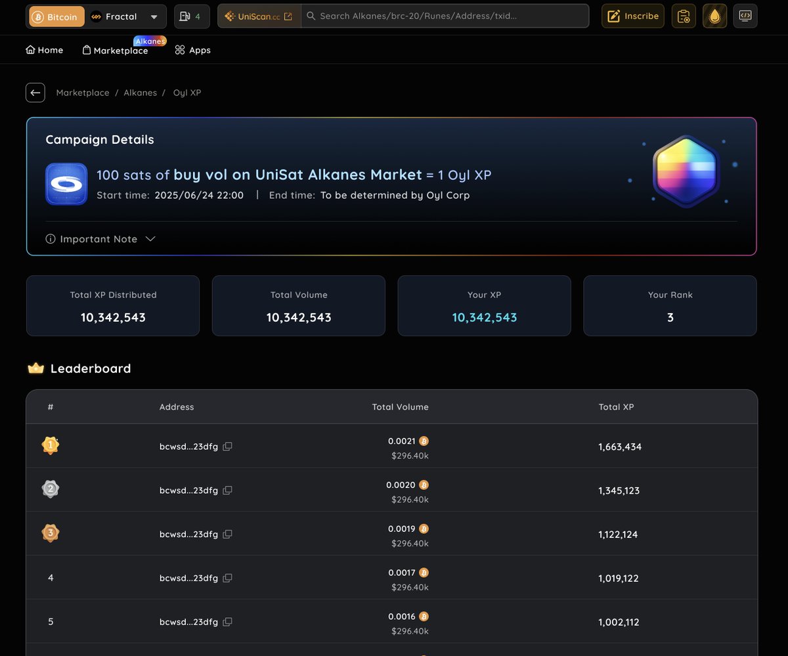
Task: Click the Leaderboard crown icon
Action: (x=35, y=368)
